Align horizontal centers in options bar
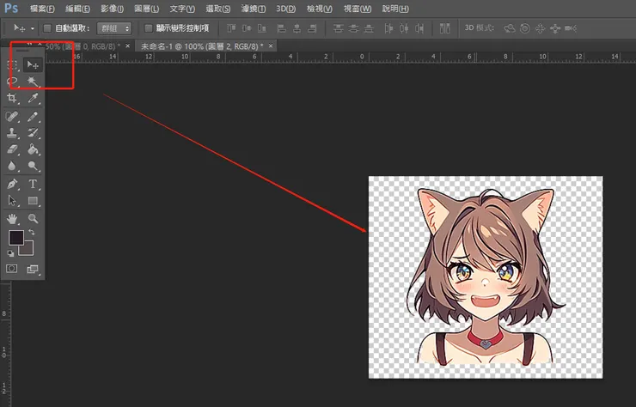This screenshot has width=636, height=407. pos(297,28)
